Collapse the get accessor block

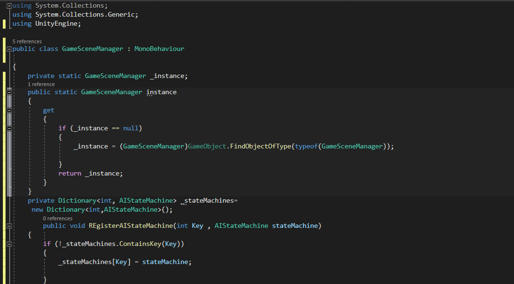tap(9, 110)
